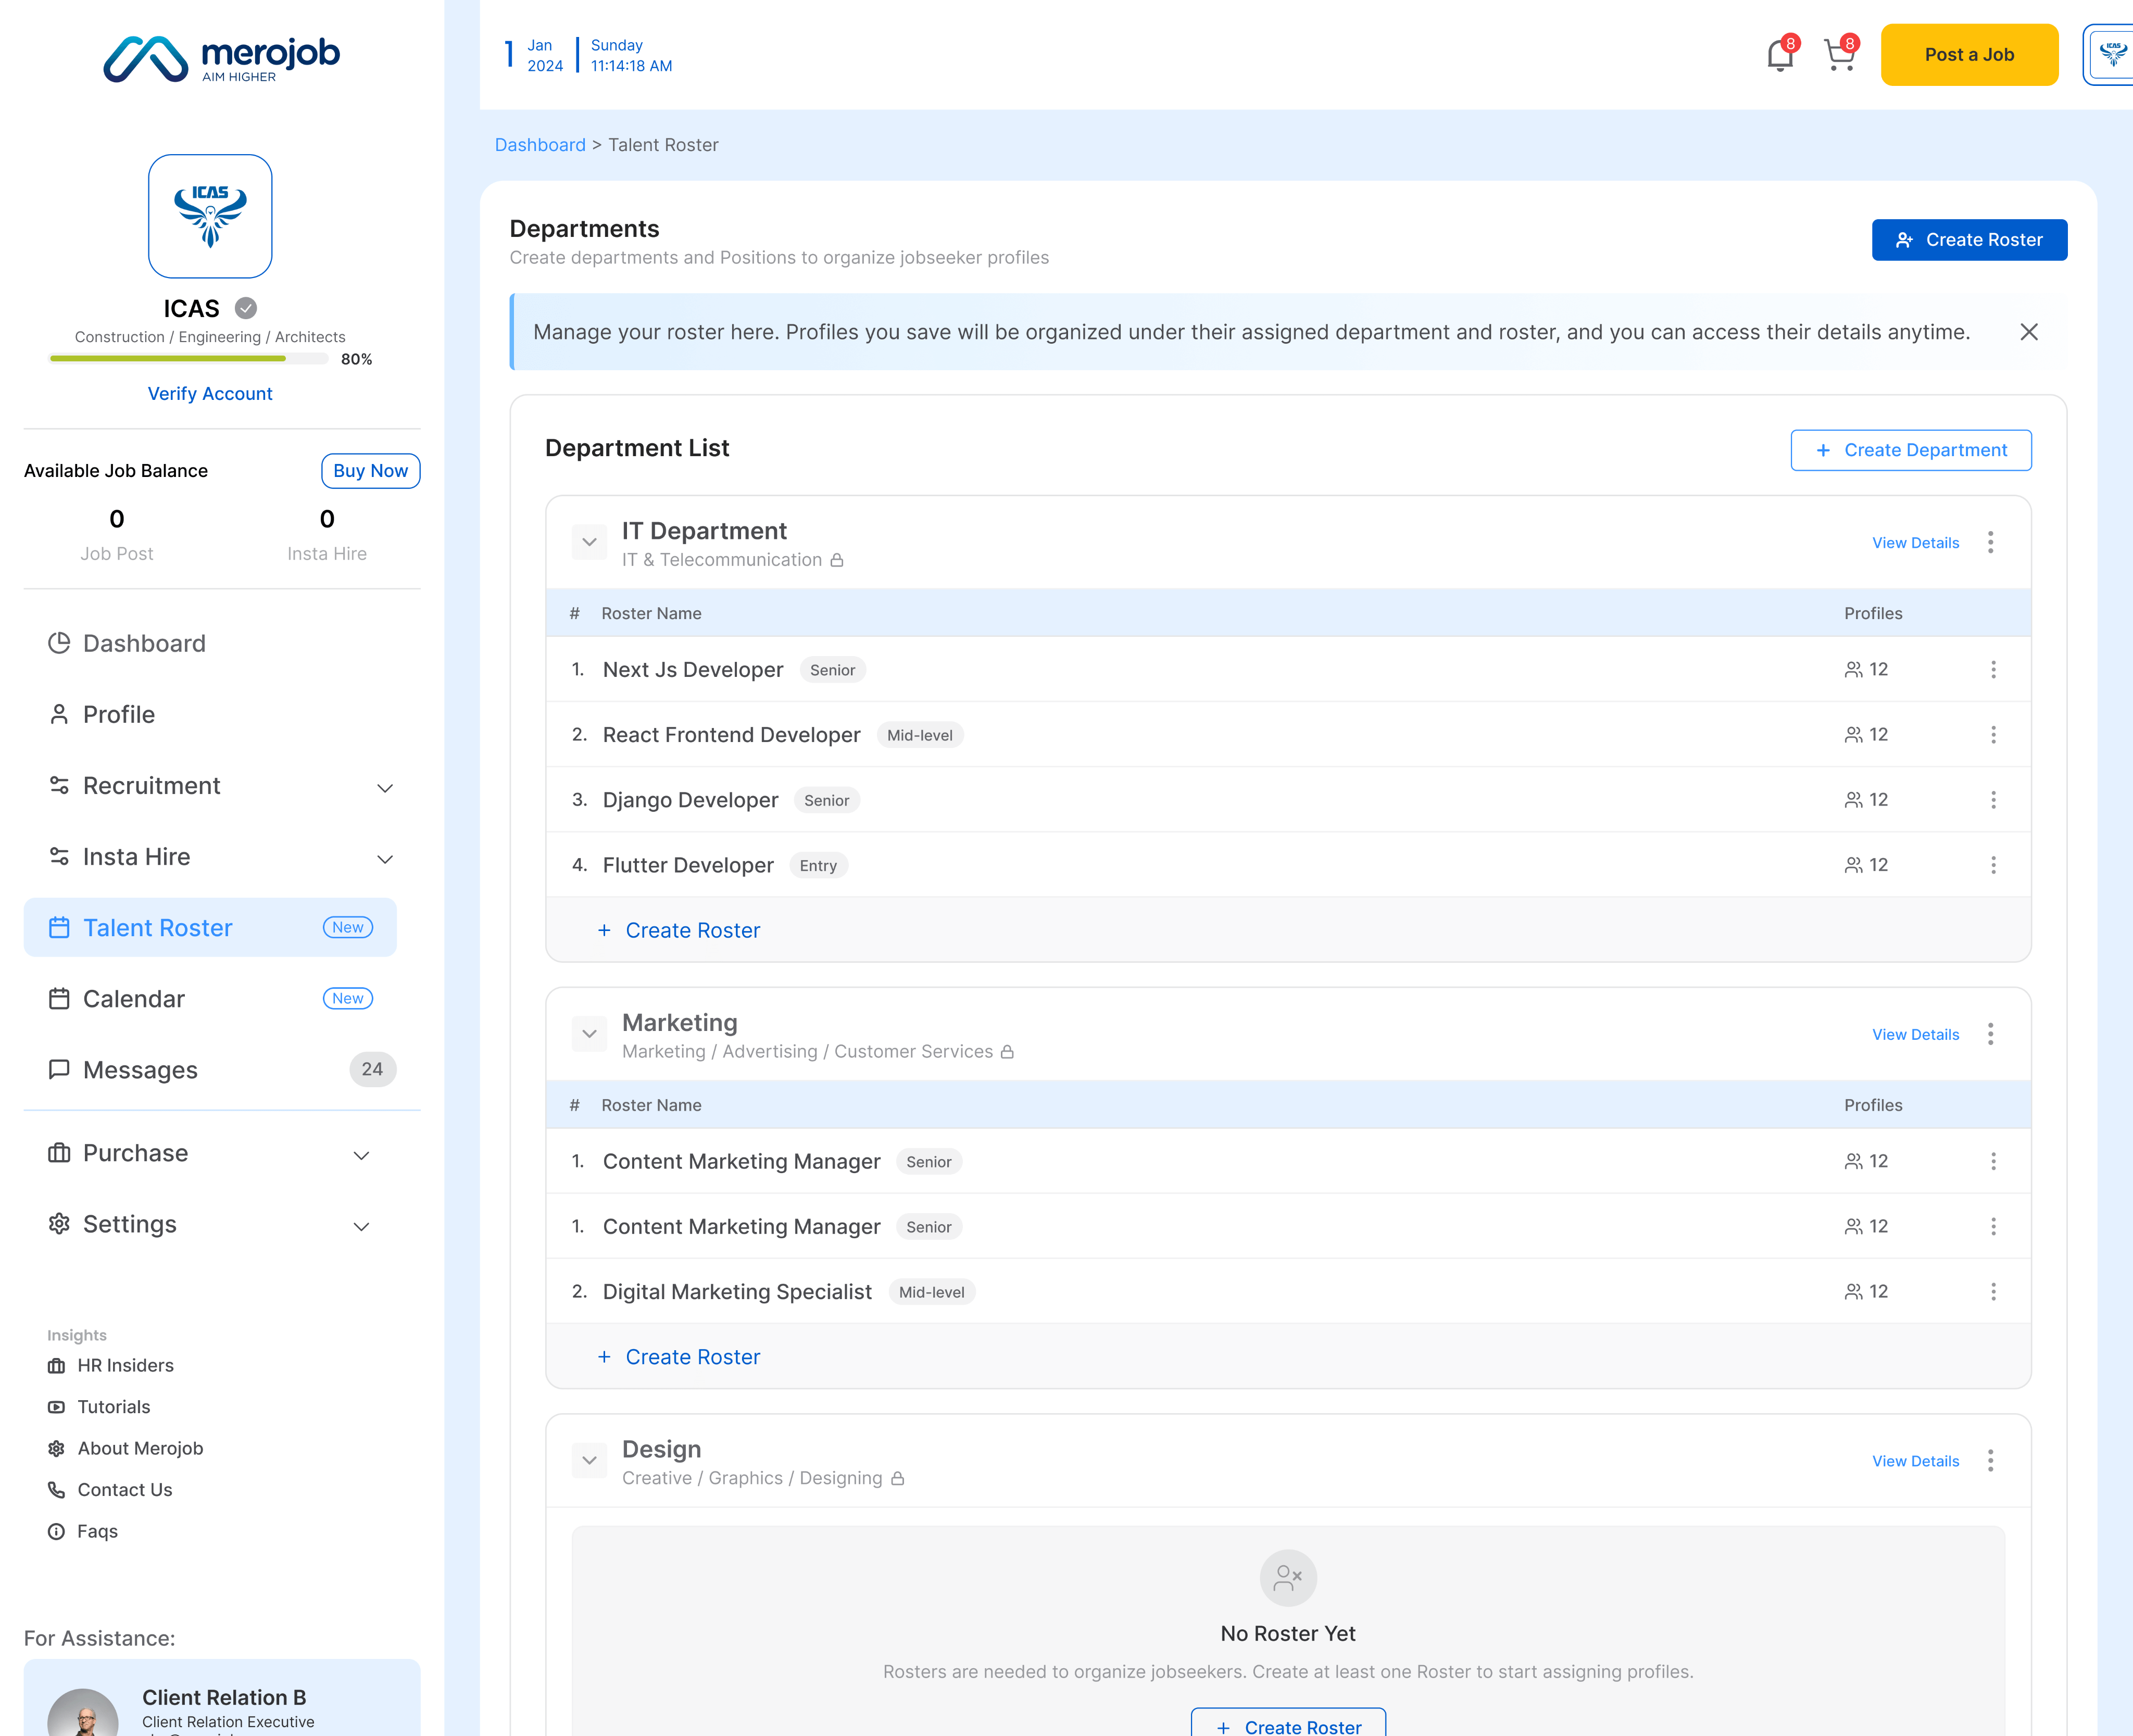Open the shopping cart icon
Screen dimensions: 2133x1736
(x=1839, y=55)
